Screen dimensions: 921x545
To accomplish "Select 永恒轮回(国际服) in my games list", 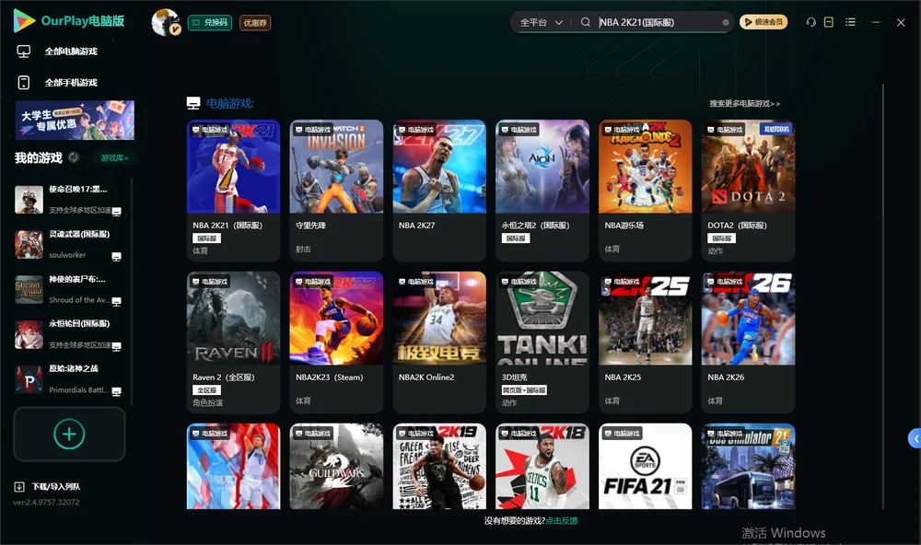I will click(69, 334).
